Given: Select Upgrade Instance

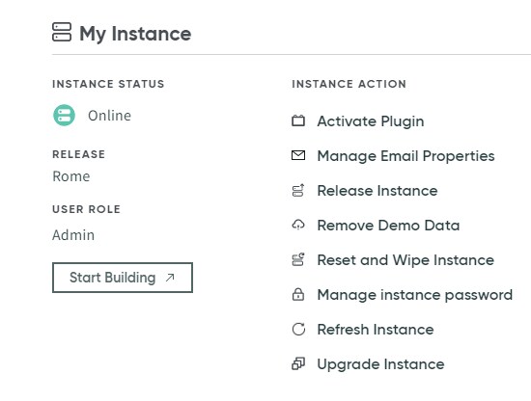Looking at the screenshot, I should (x=380, y=364).
